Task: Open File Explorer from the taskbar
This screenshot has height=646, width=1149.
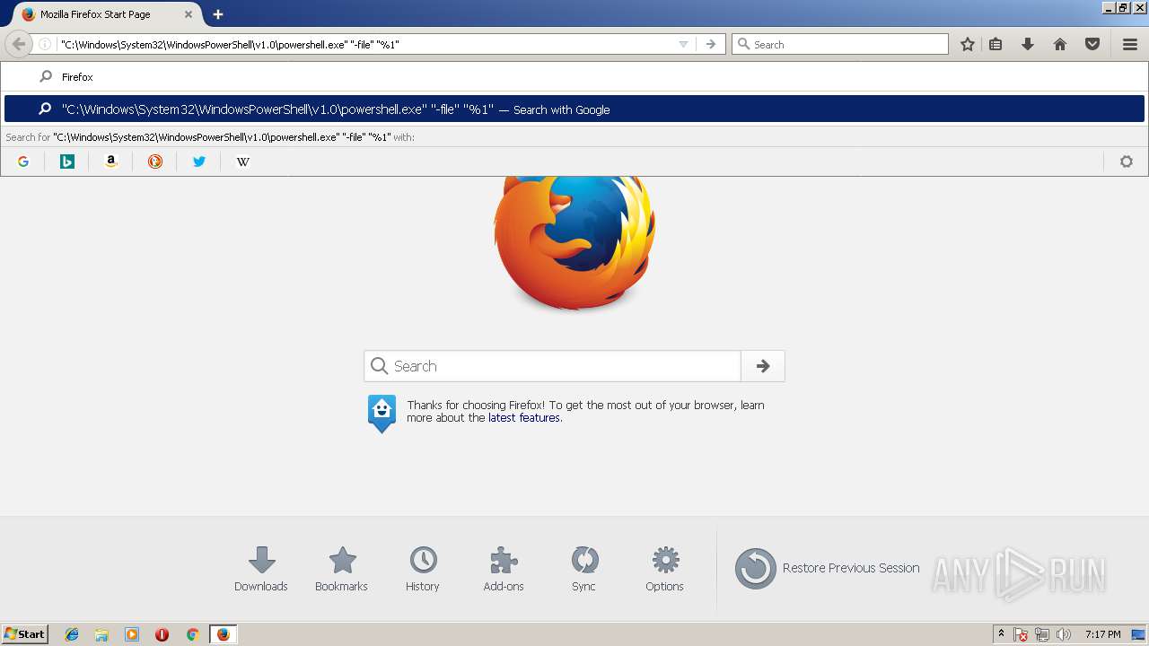Action: (101, 634)
